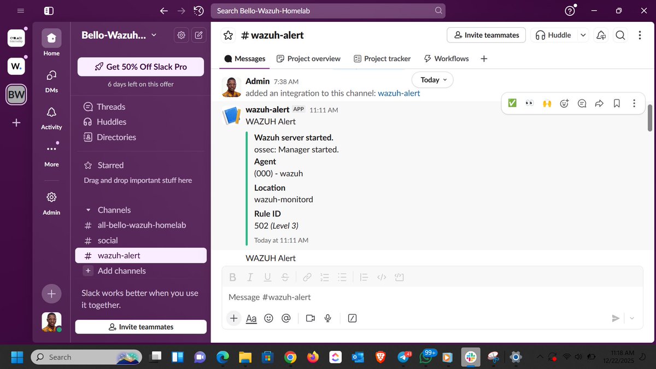Screen dimensions: 656x369
Task: Open emoji picker in composer
Action: [268, 318]
